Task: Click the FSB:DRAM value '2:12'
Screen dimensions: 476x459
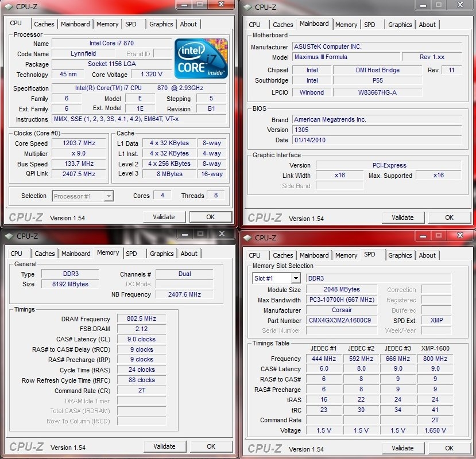Action: click(141, 329)
